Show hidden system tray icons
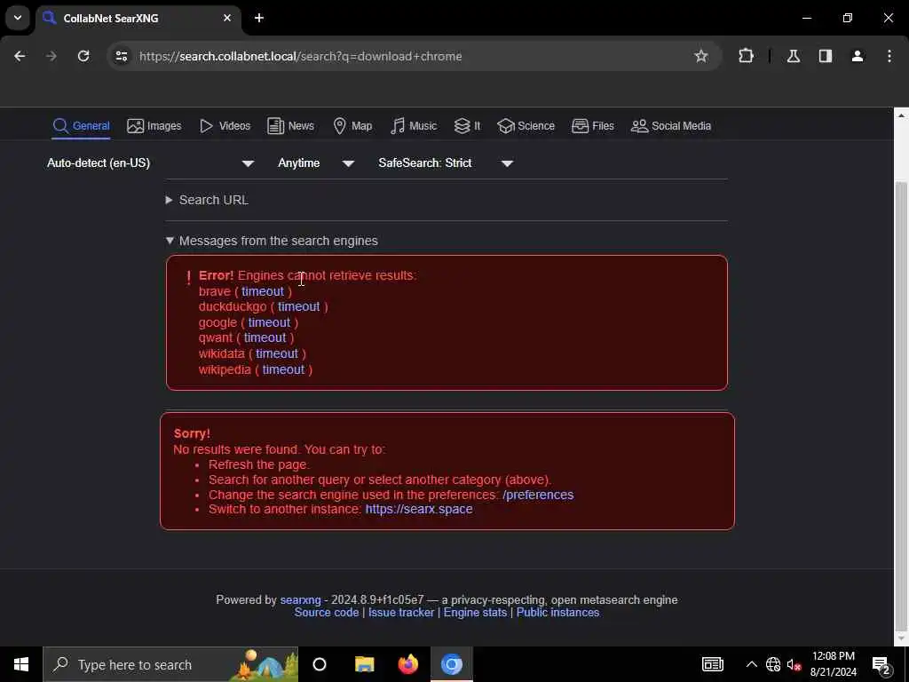Image resolution: width=909 pixels, height=682 pixels. click(751, 664)
